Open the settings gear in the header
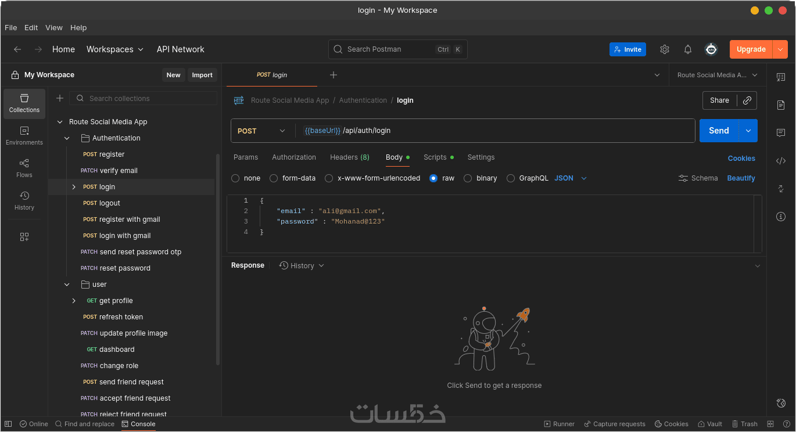This screenshot has width=796, height=432. pyautogui.click(x=665, y=49)
